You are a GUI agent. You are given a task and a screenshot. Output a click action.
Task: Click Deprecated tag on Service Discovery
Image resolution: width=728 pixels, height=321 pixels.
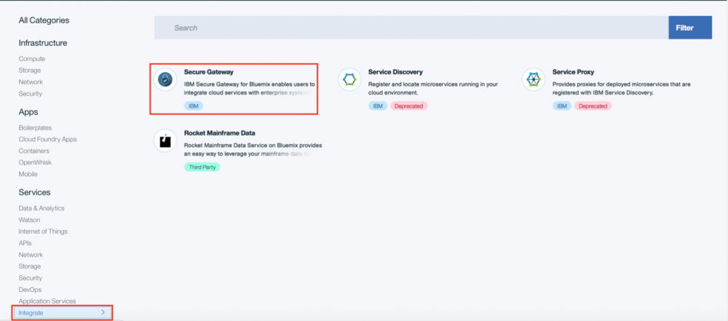pos(408,106)
